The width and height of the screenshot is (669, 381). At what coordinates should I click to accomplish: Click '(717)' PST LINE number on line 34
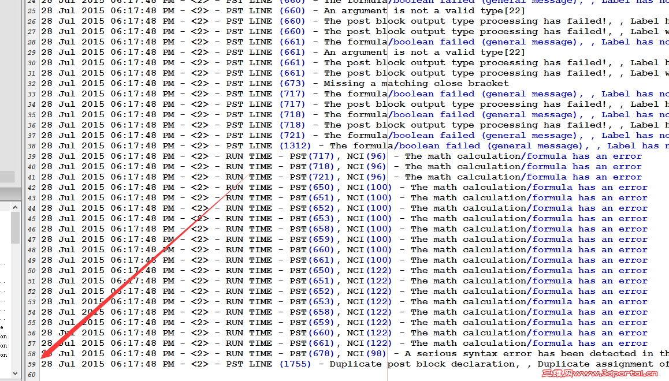pos(292,104)
